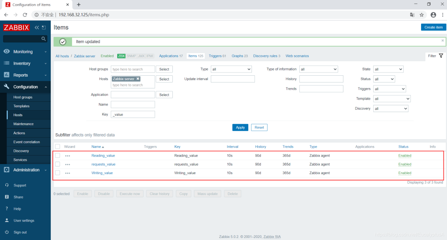This screenshot has height=240, width=447.
Task: Open the Type of information dropdown
Action: [x=319, y=69]
